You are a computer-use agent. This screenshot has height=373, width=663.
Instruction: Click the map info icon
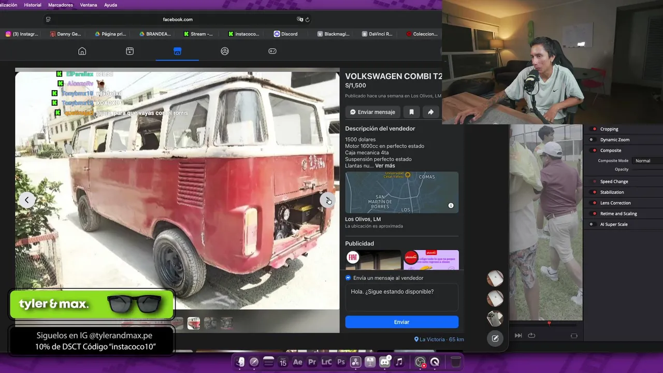point(451,206)
